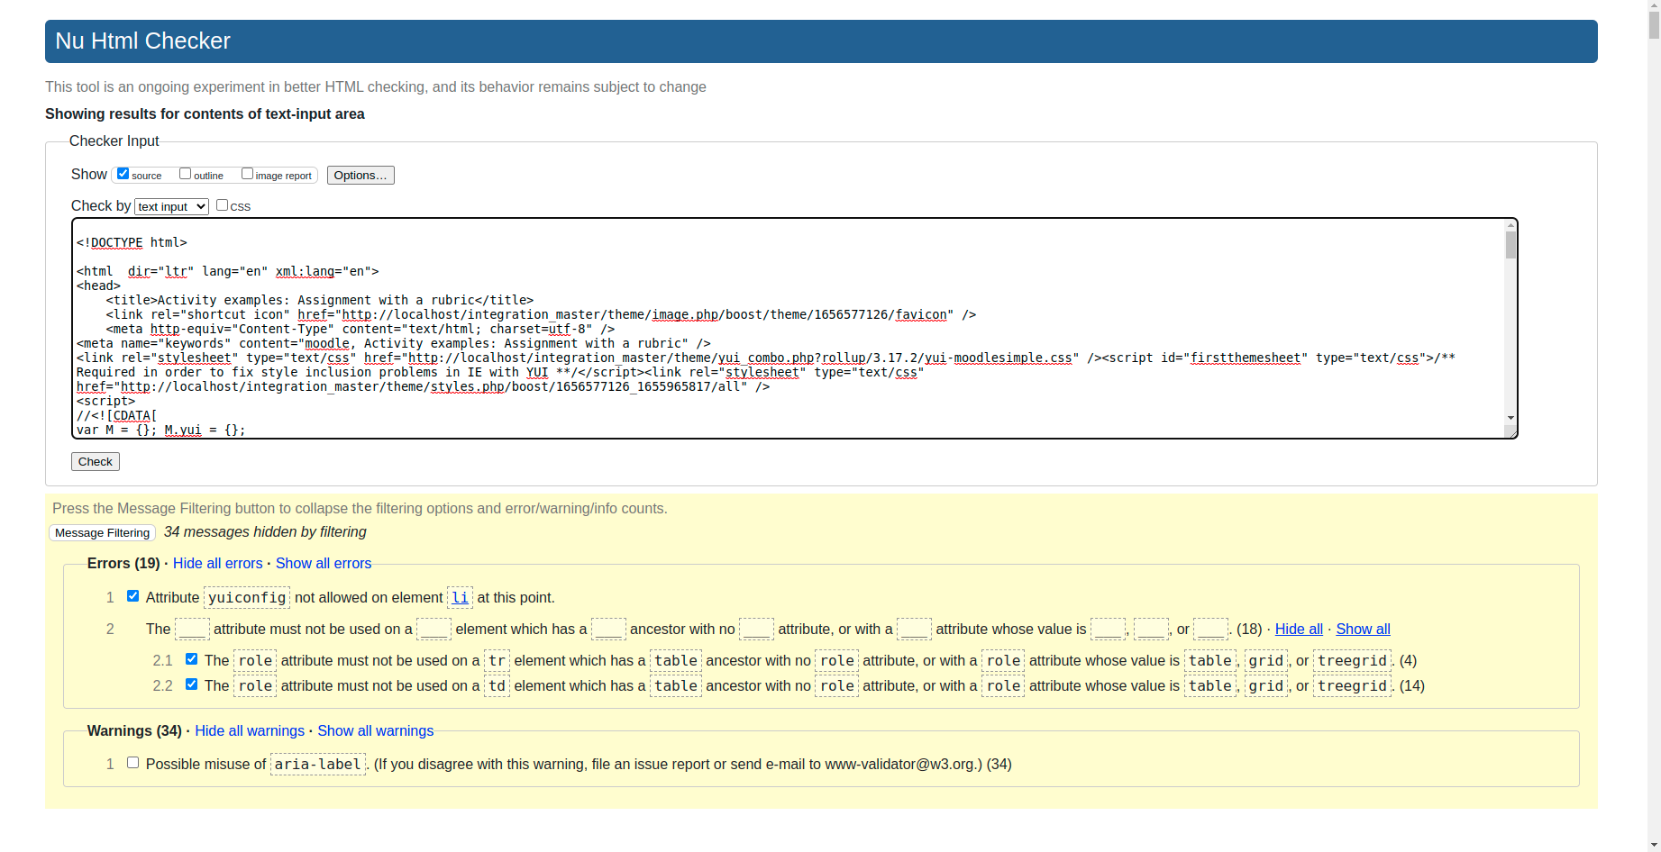Viewport: 1661px width, 852px height.
Task: Click the 'Errors (19)' heading
Action: pos(123,563)
